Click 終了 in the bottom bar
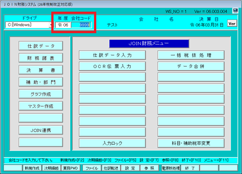Screen dimensions: 242x174 click(x=190, y=168)
